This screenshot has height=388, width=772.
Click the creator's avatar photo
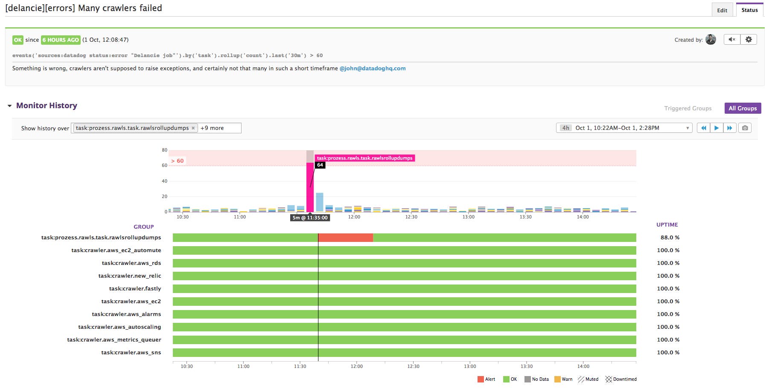tap(711, 40)
